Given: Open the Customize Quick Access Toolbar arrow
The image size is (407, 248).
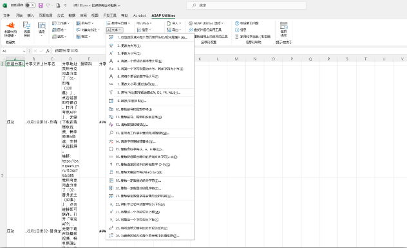Looking at the screenshot, I should 66,5.
